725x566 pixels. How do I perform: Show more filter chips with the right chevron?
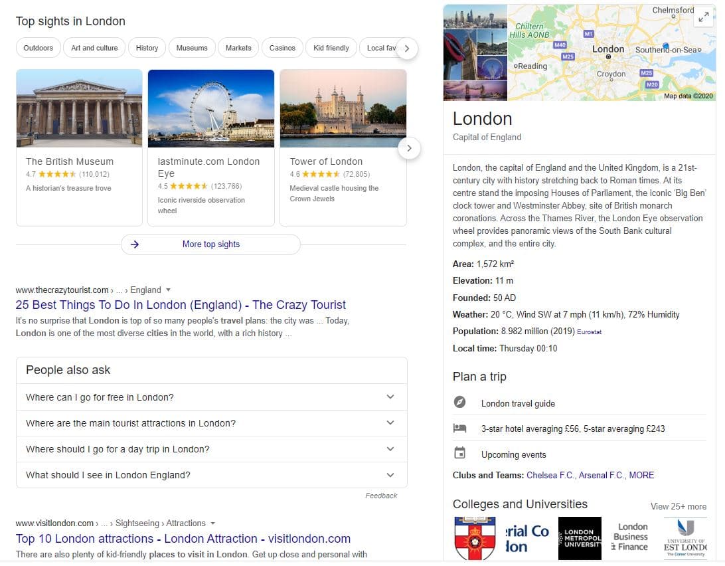click(407, 48)
